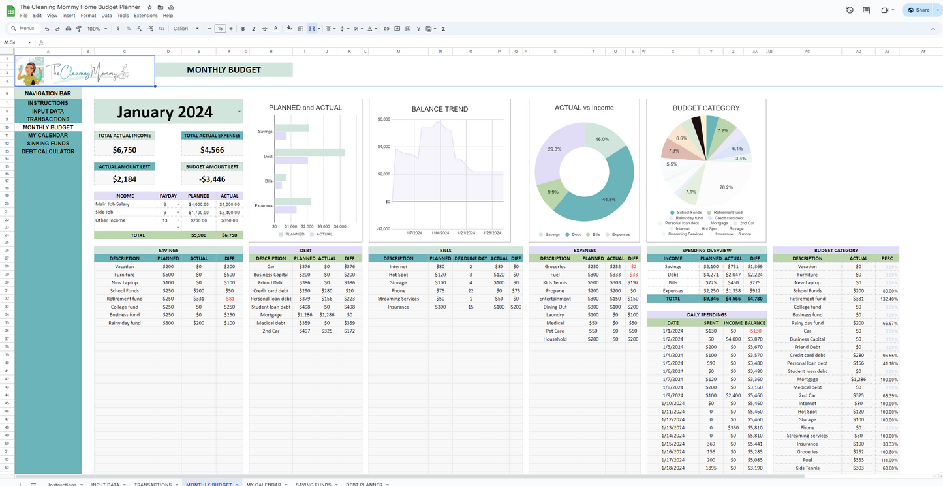Open the fill color picker
Viewport: 943px width, 486px height.
click(289, 29)
